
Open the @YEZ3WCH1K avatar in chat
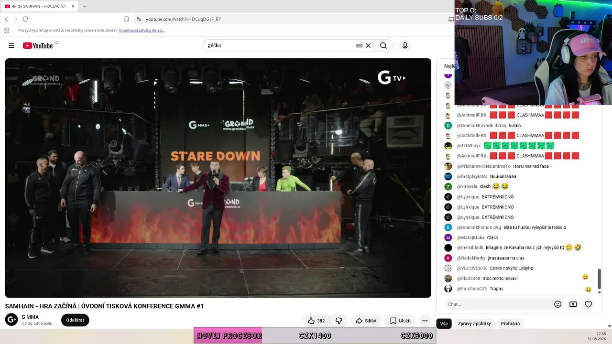[x=448, y=268]
